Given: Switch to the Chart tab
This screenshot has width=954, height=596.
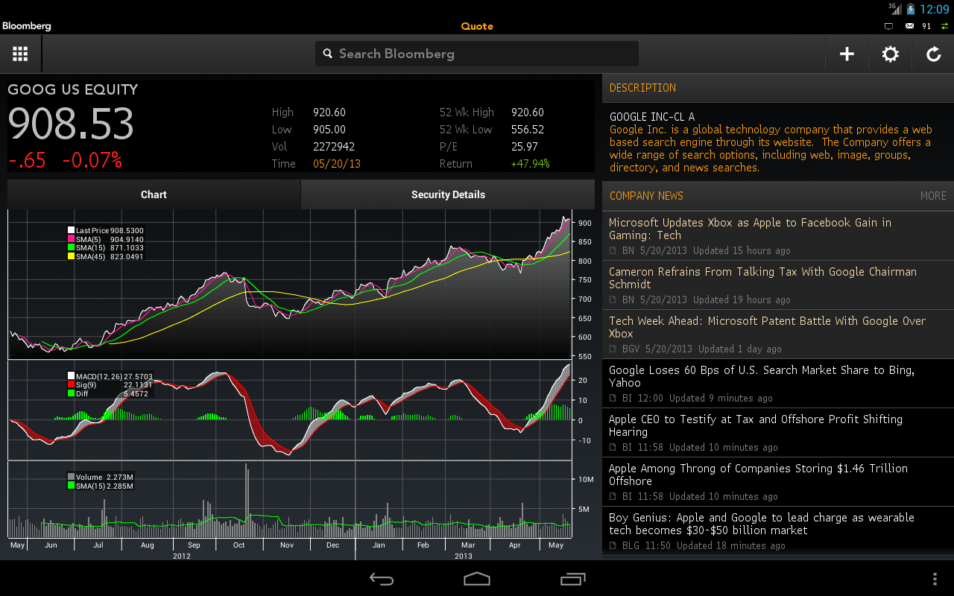Looking at the screenshot, I should point(154,194).
